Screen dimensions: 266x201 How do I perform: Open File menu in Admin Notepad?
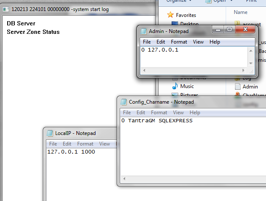(x=147, y=42)
